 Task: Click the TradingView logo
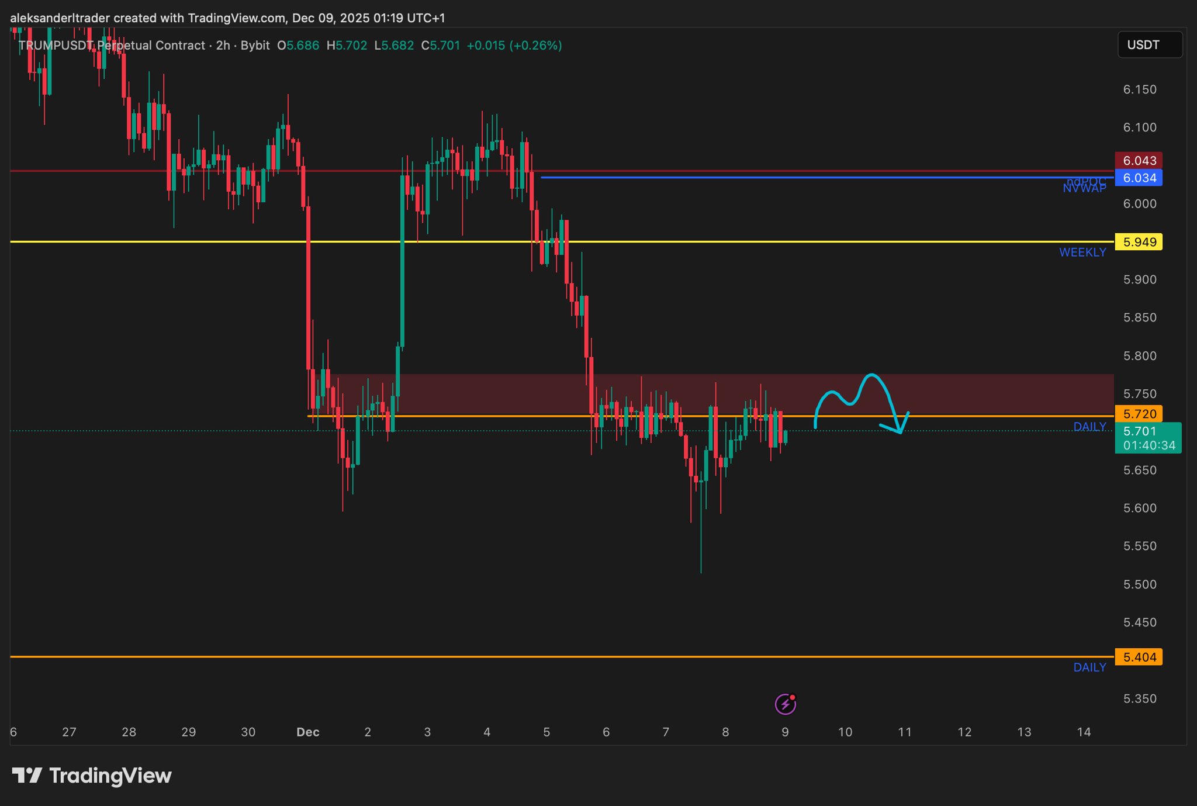92,776
